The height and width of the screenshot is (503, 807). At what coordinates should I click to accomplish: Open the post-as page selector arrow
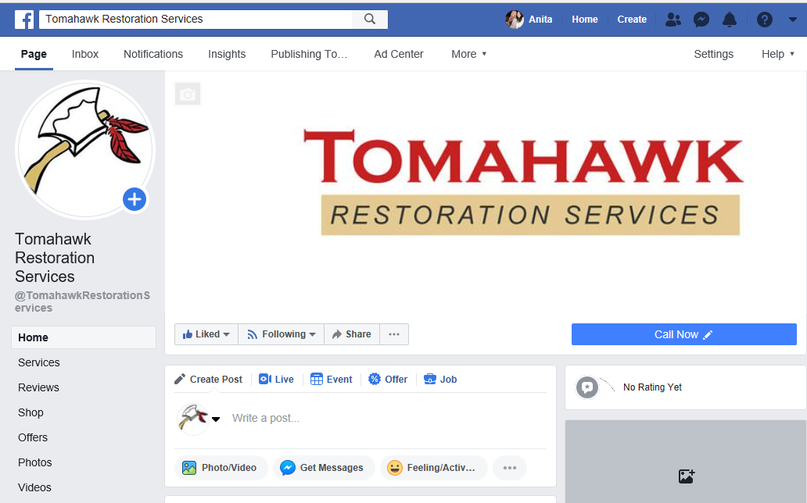[x=216, y=419]
